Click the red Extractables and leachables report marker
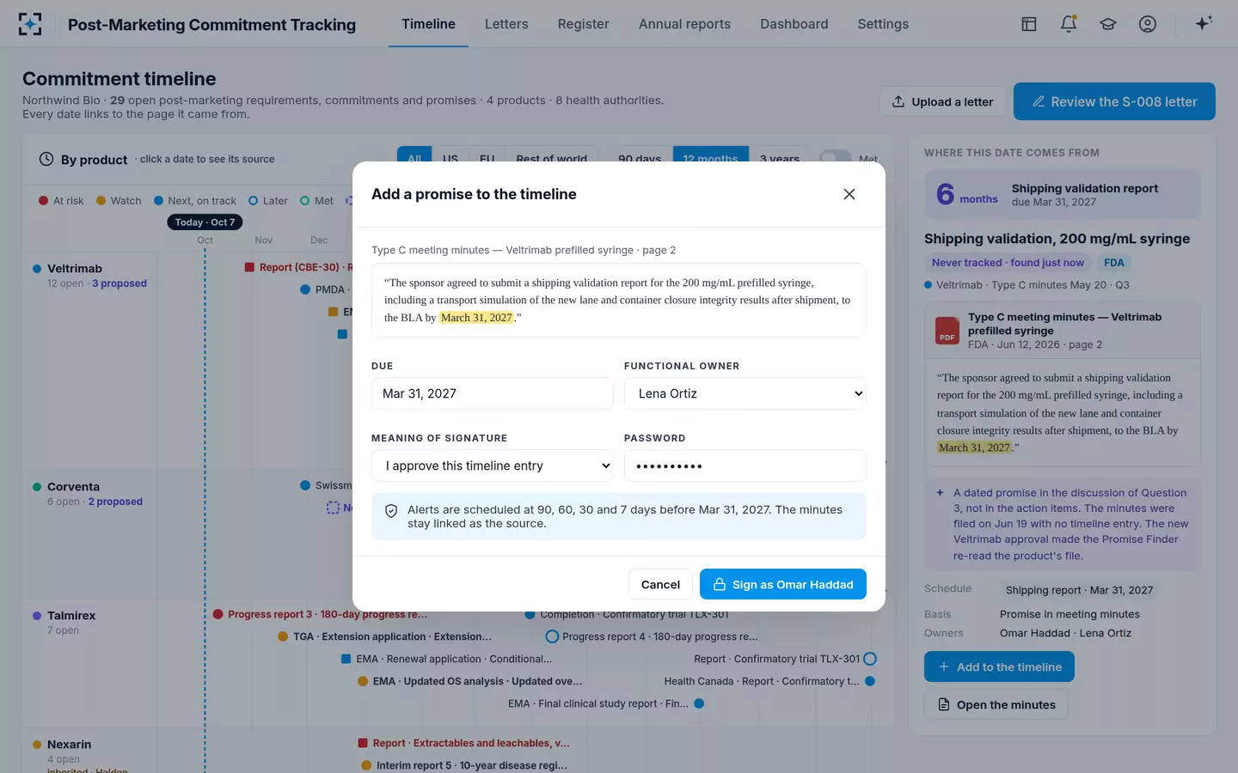 click(x=364, y=743)
